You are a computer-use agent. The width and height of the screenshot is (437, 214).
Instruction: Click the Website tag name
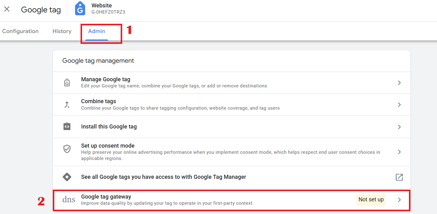click(x=102, y=5)
